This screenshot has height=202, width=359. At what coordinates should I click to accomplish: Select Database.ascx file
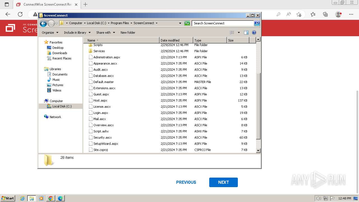click(103, 76)
